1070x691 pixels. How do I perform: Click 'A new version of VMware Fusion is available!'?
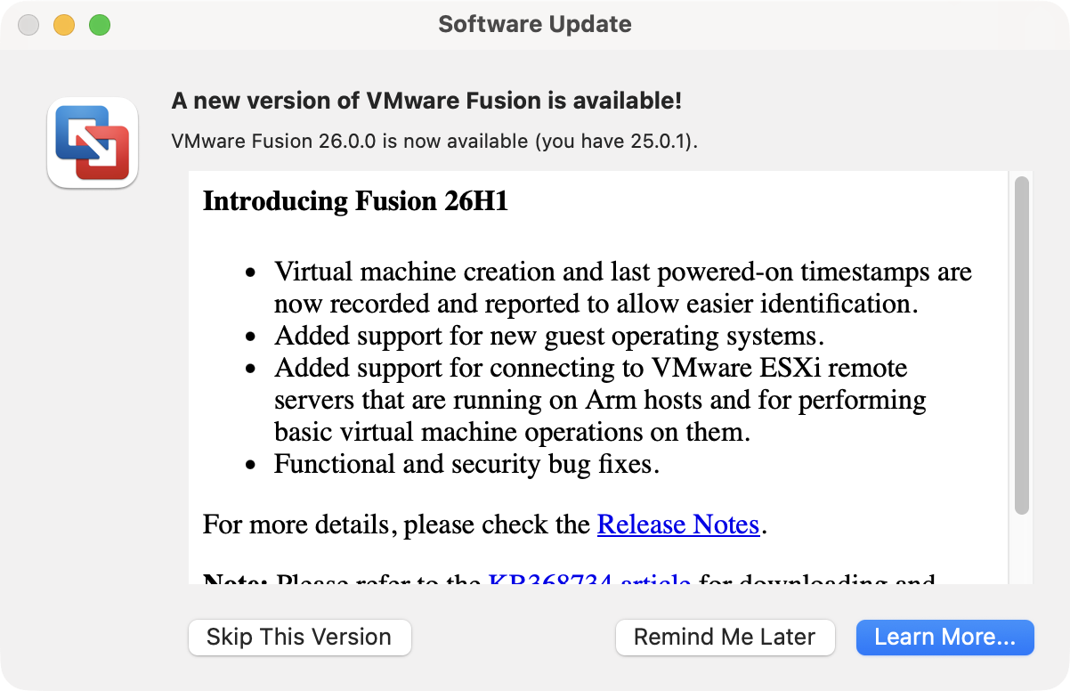(x=426, y=101)
